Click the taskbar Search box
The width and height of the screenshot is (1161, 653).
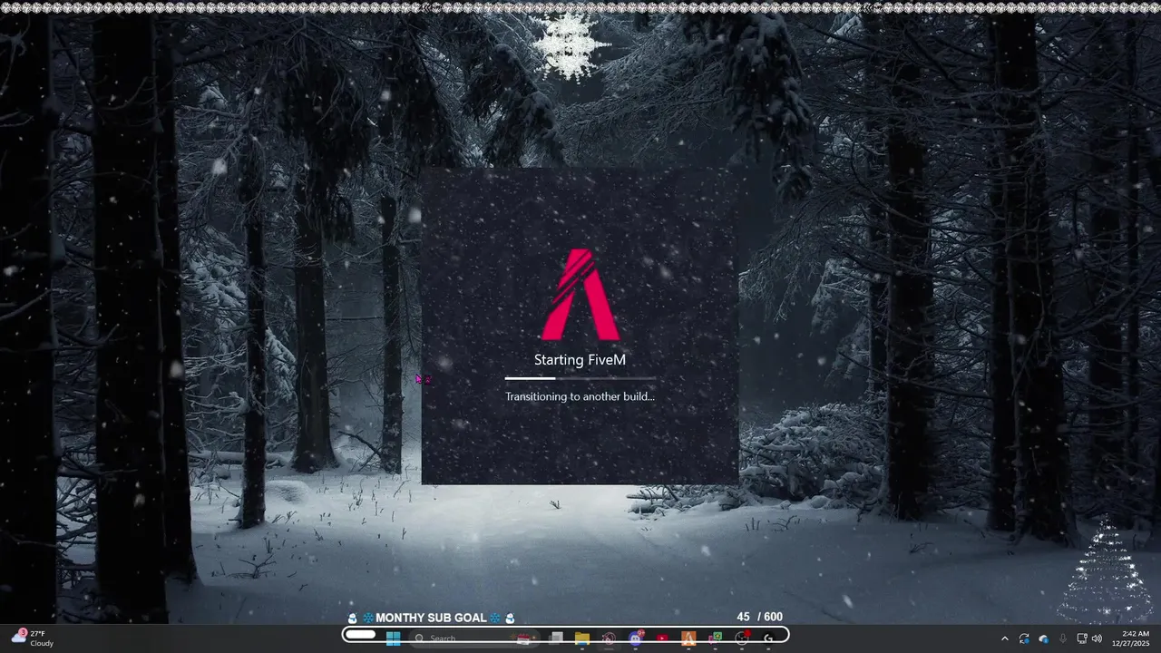[x=474, y=638]
